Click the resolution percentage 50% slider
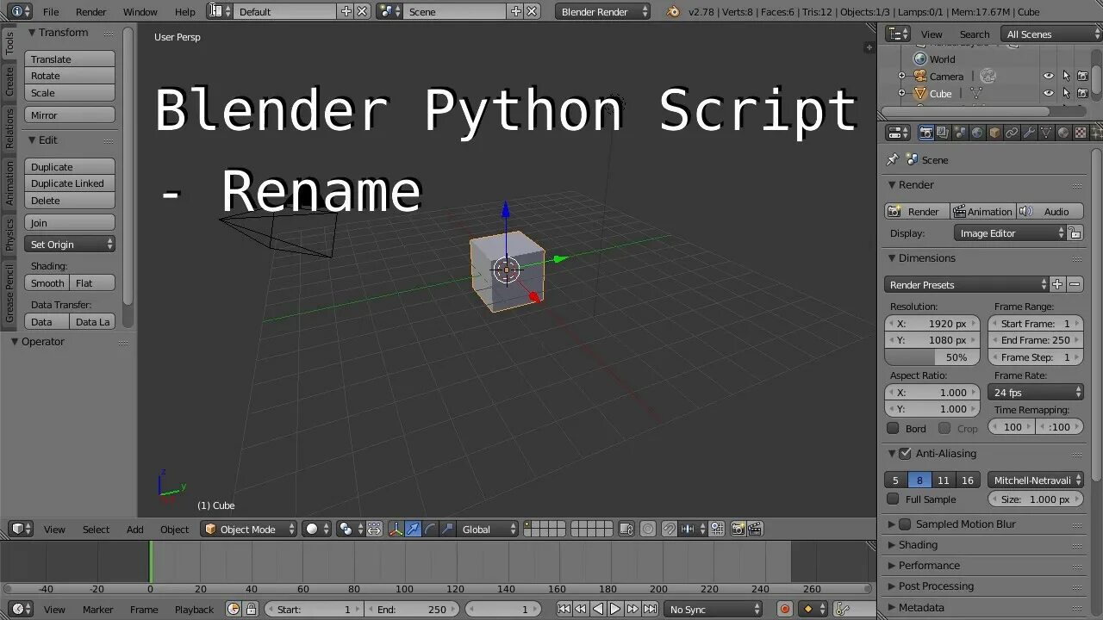Image resolution: width=1103 pixels, height=620 pixels. (x=932, y=356)
